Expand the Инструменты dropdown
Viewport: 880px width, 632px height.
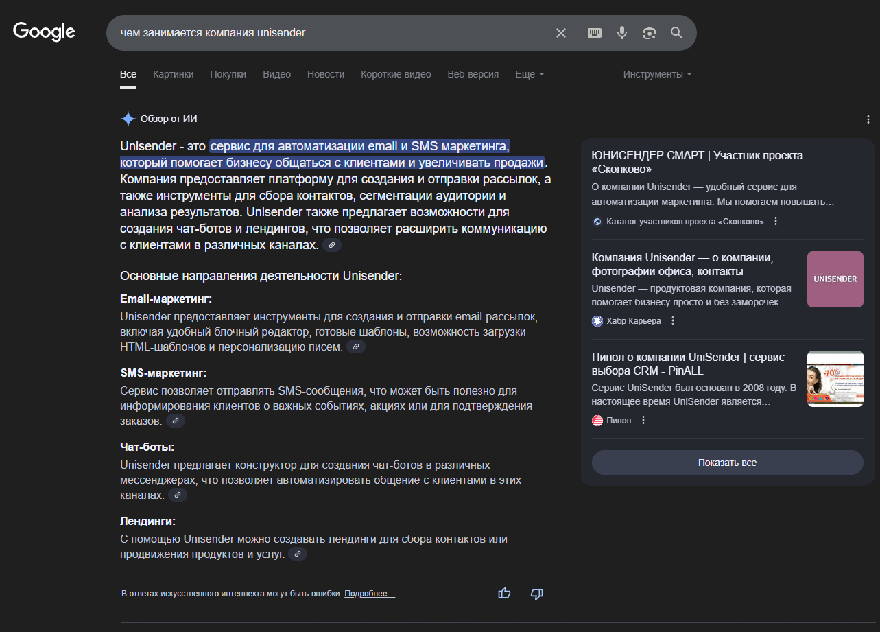[658, 74]
